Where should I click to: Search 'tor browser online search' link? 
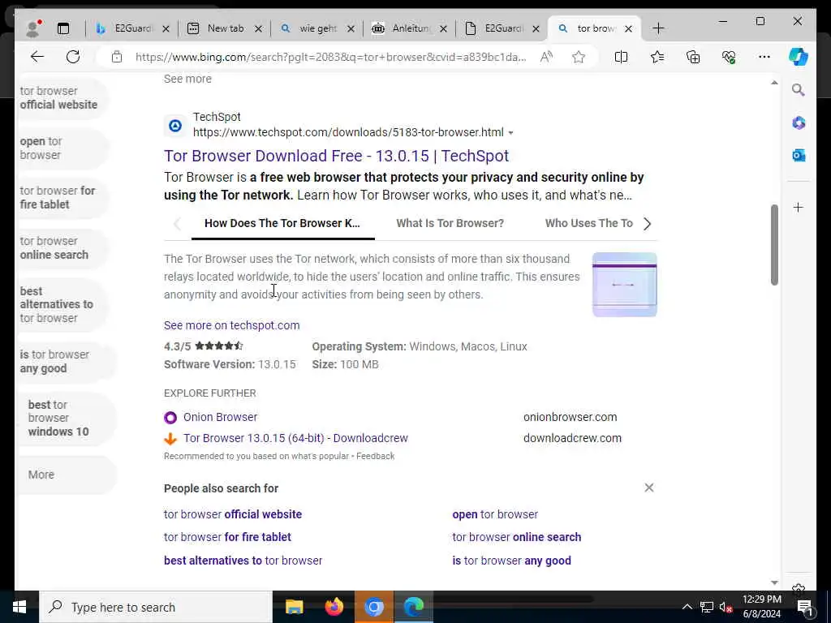(x=517, y=537)
